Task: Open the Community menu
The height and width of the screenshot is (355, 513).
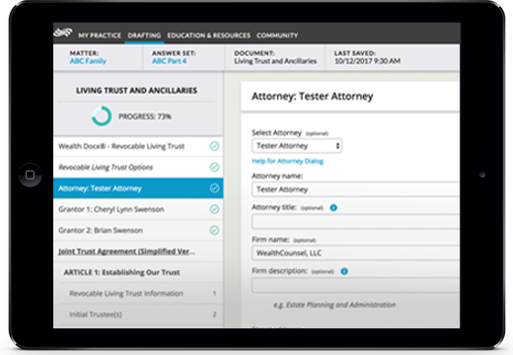Action: 277,35
